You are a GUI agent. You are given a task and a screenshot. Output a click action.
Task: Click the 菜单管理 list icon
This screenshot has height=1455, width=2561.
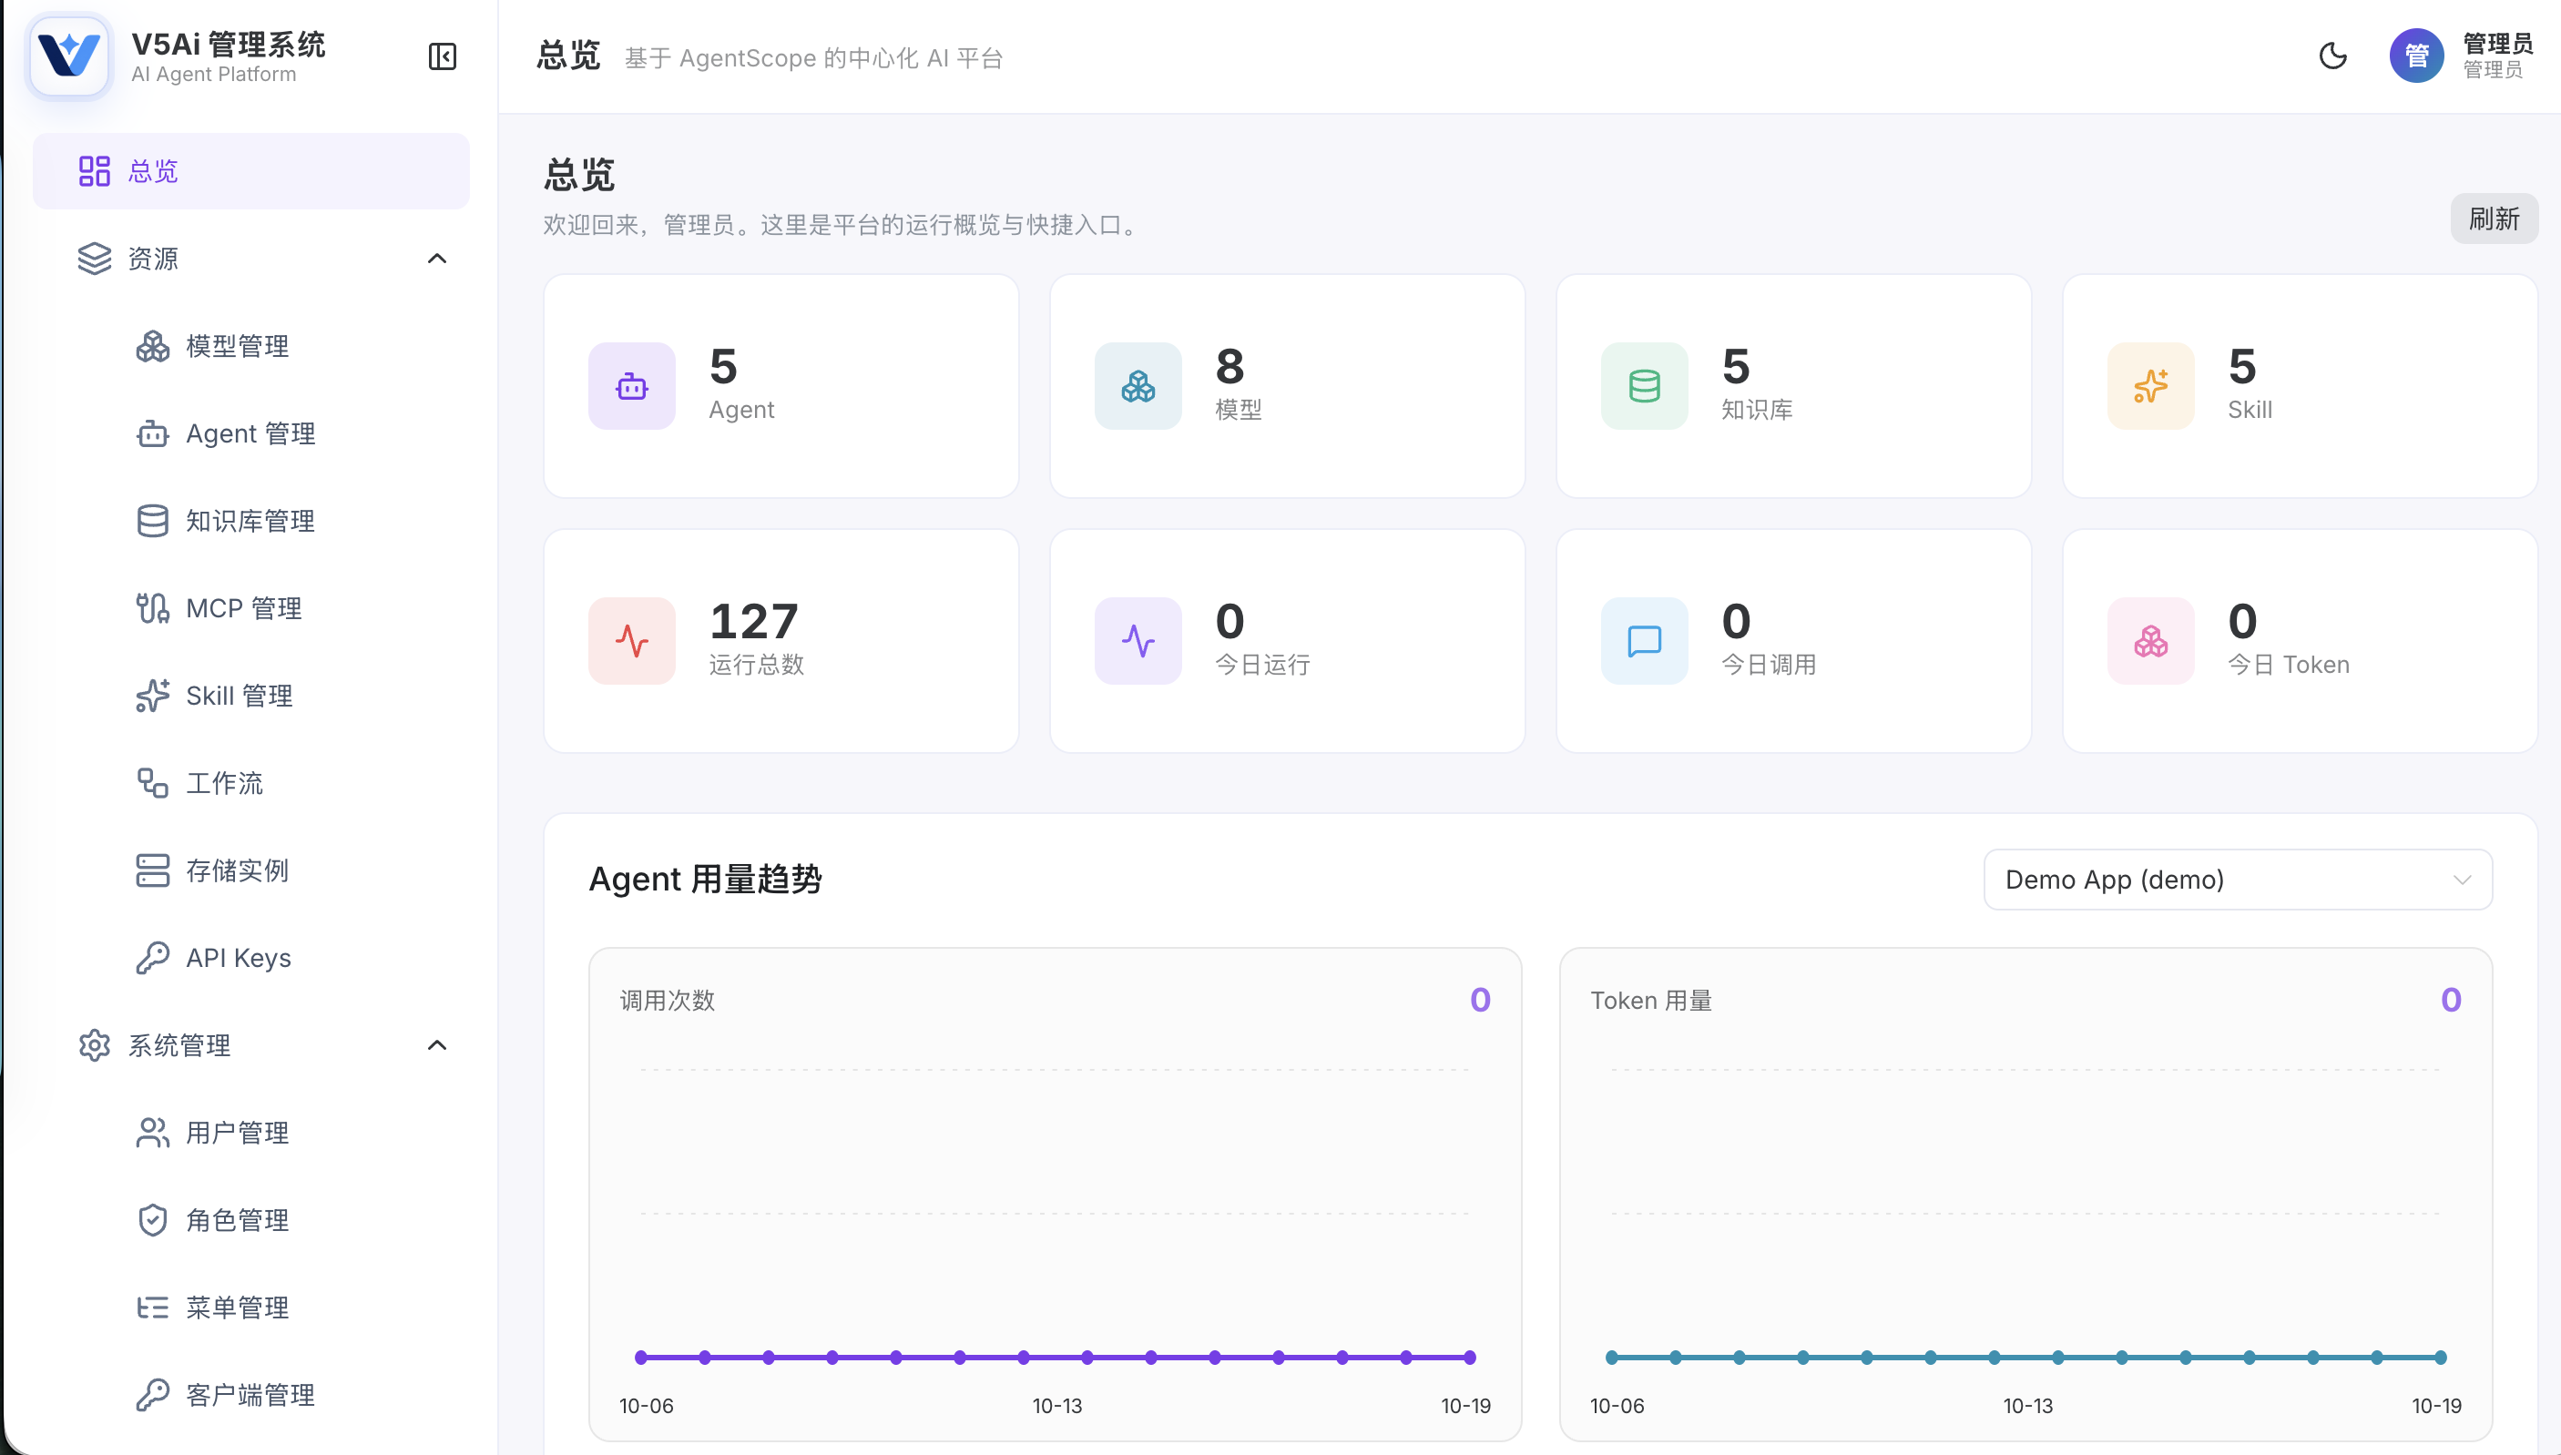[x=153, y=1308]
